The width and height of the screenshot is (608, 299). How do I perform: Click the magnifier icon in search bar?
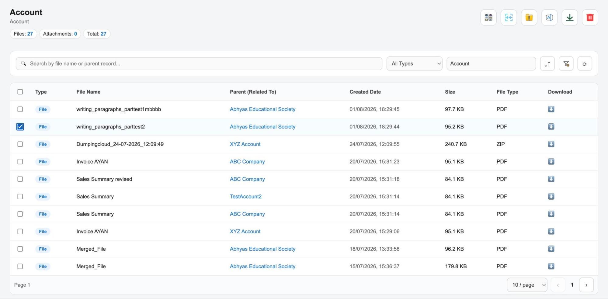coord(23,64)
